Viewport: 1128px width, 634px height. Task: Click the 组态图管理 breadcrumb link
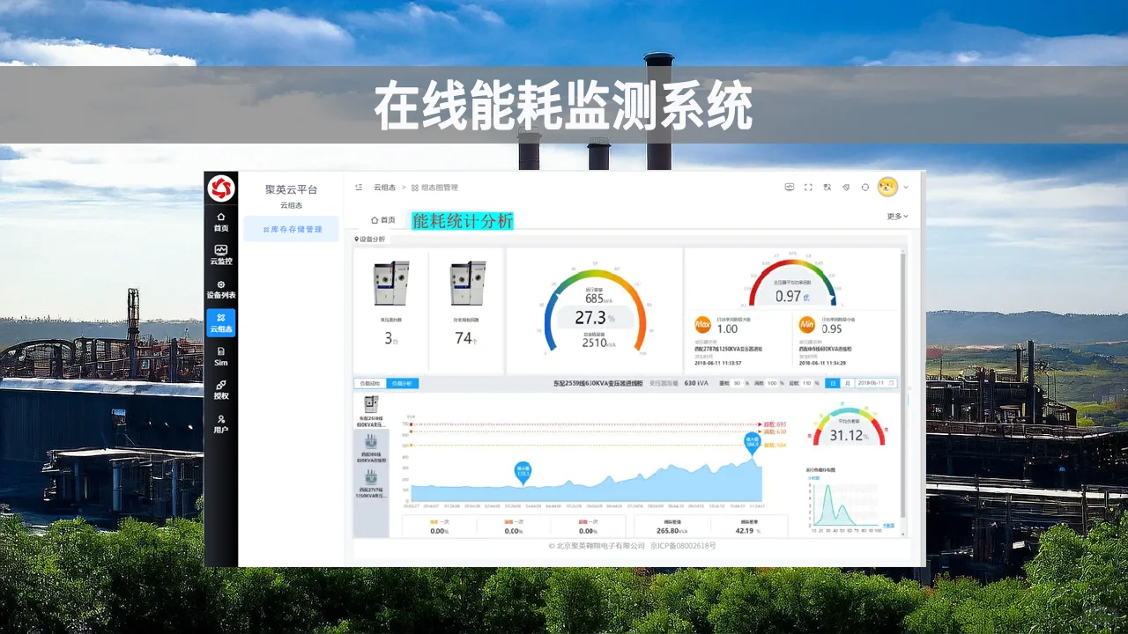438,187
